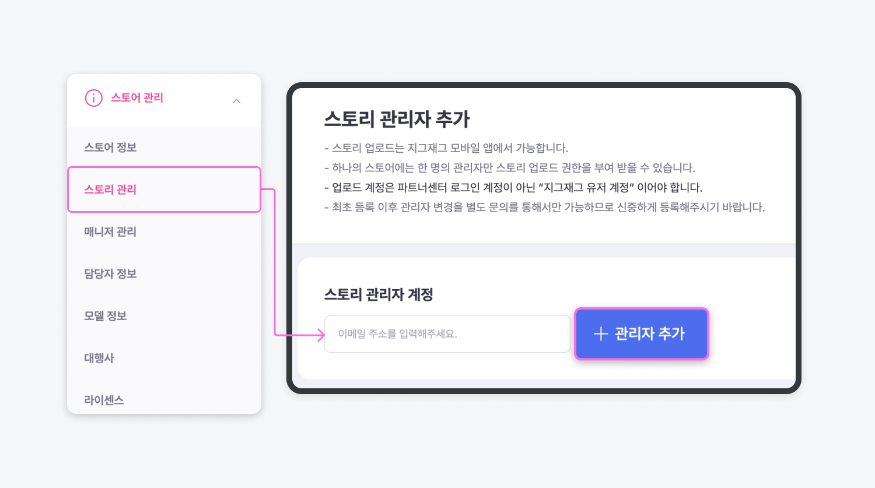Open 담당자 정보 sidebar entry

click(110, 274)
